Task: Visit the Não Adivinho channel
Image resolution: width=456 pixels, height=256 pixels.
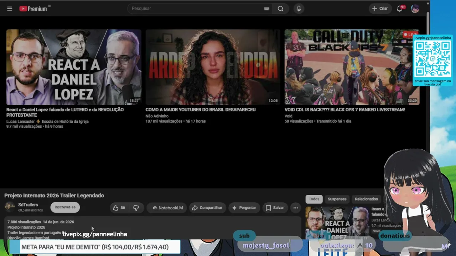Action: point(157,116)
